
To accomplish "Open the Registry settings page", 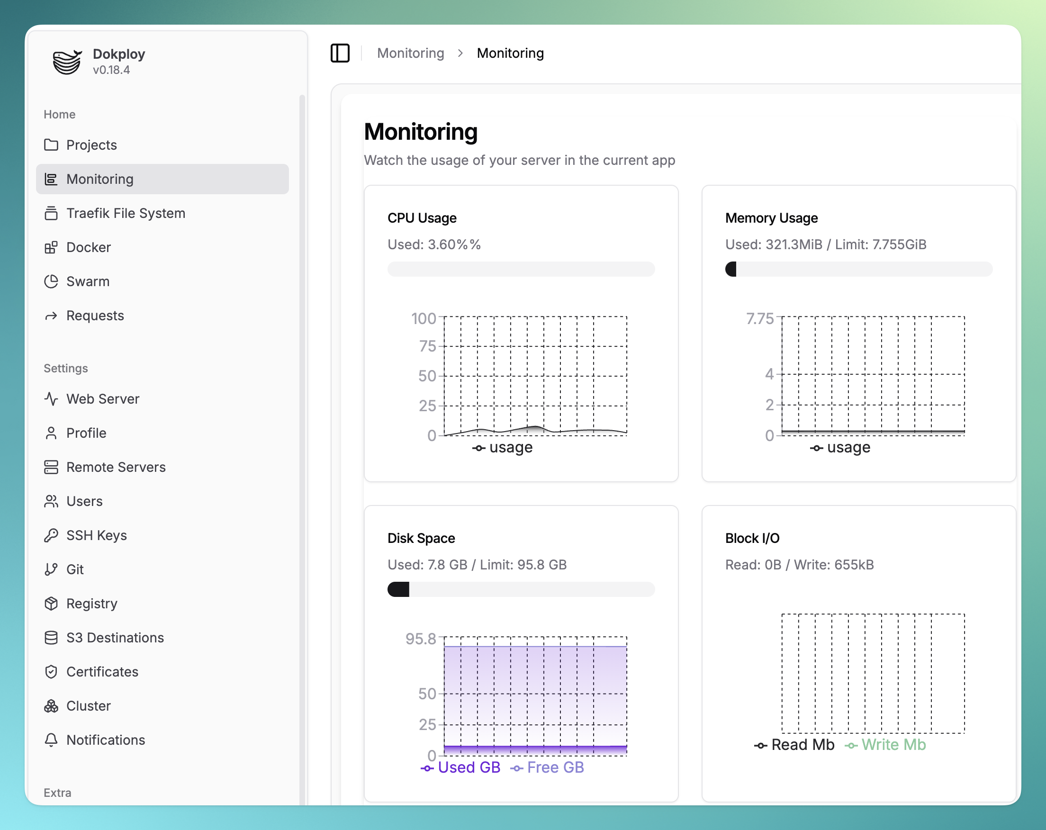I will click(92, 604).
